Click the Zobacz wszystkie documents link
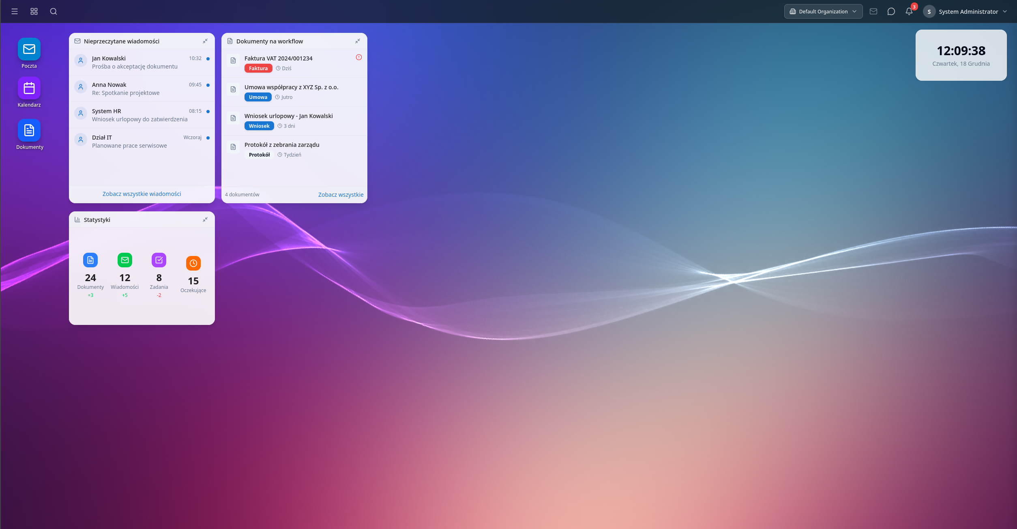 point(341,195)
